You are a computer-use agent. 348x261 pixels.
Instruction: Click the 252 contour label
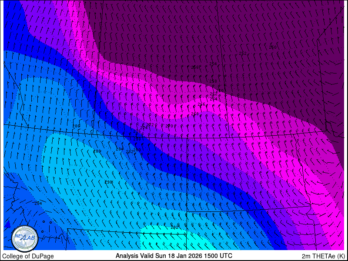[x=243, y=53]
